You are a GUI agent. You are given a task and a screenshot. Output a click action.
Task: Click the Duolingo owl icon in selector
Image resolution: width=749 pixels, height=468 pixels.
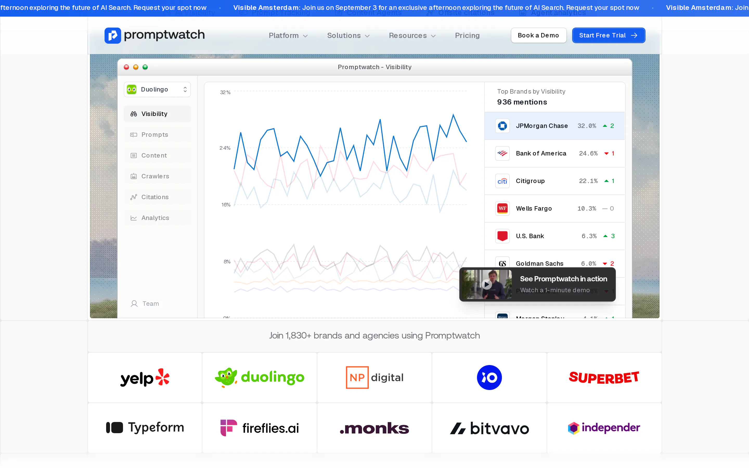pyautogui.click(x=132, y=89)
